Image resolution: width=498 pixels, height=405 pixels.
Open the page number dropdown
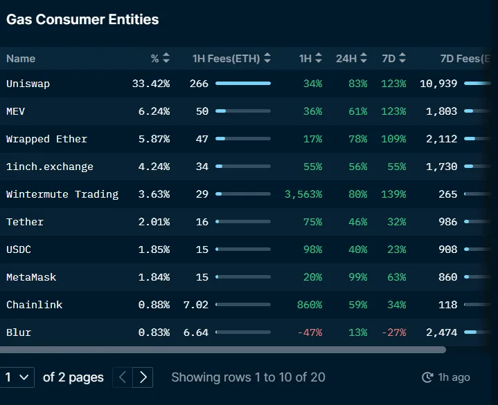(17, 377)
